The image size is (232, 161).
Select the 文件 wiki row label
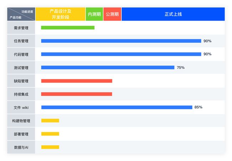[x=21, y=107]
